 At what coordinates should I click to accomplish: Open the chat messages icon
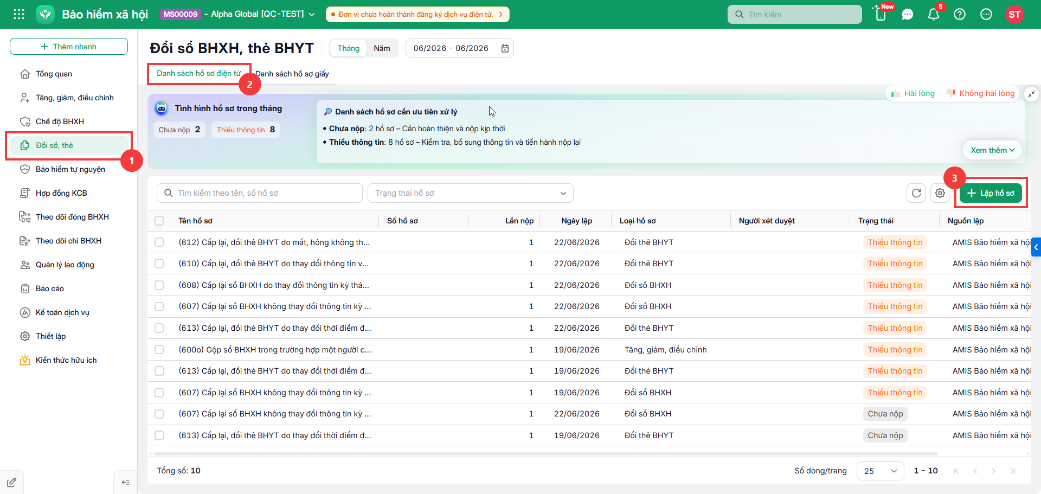point(908,15)
